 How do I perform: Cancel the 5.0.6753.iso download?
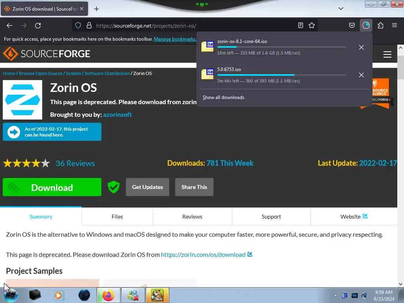click(x=361, y=75)
